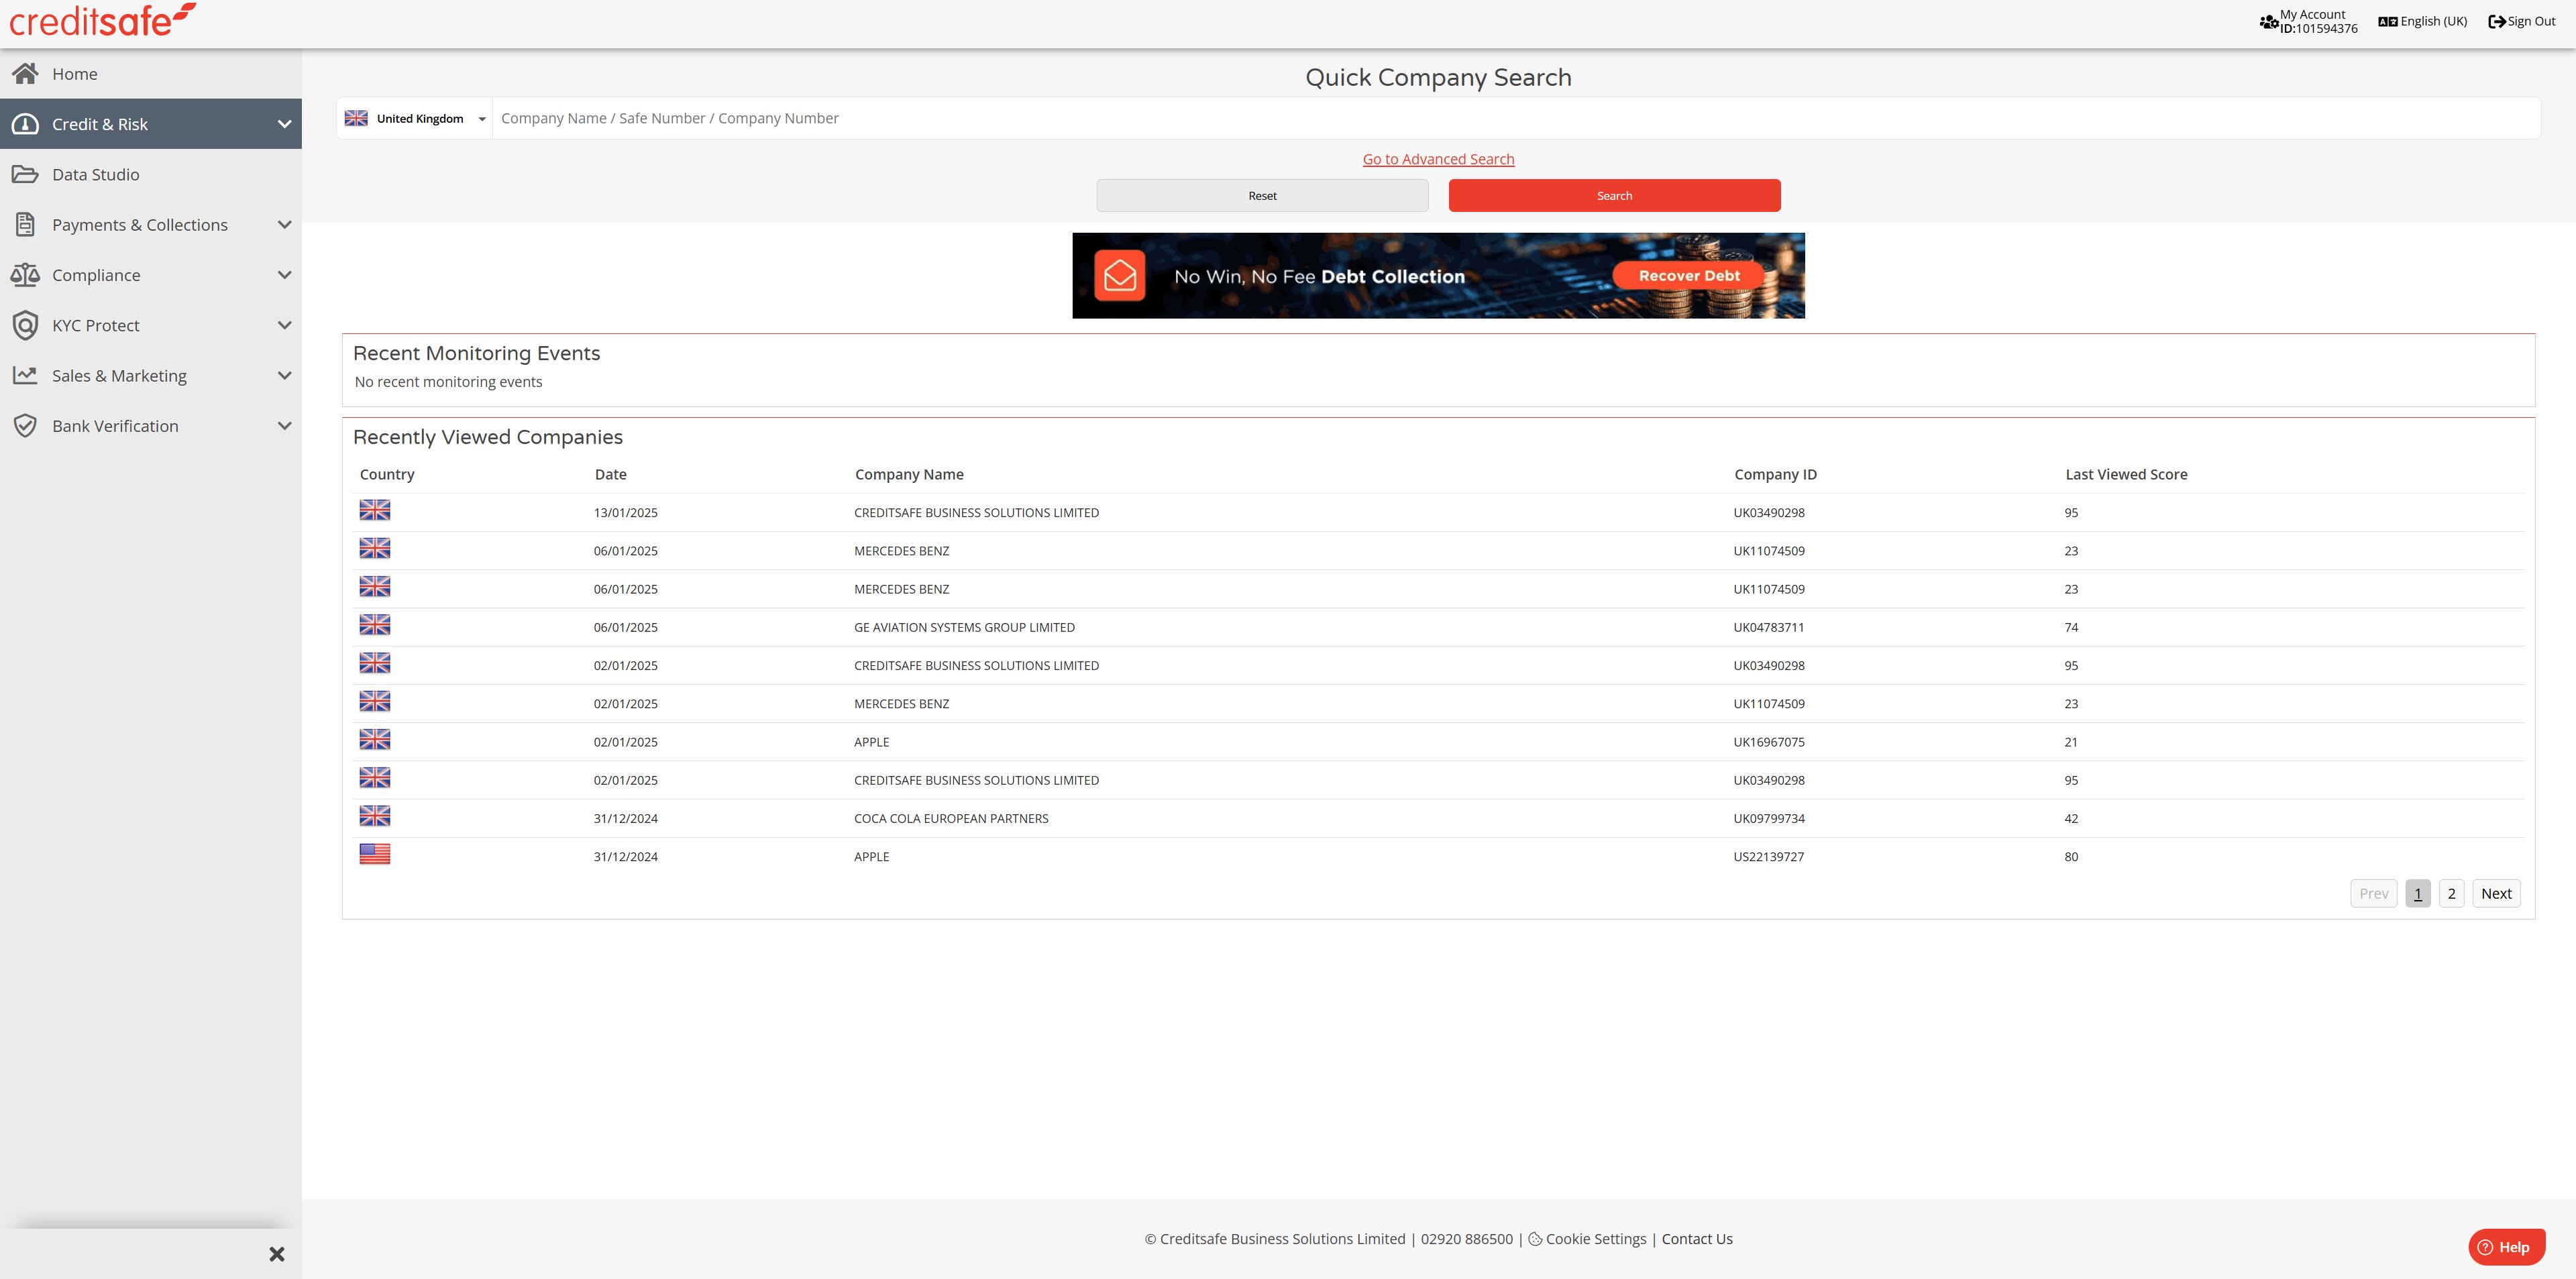This screenshot has height=1279, width=2576.
Task: Click the English (UK) language toggle
Action: point(2425,21)
